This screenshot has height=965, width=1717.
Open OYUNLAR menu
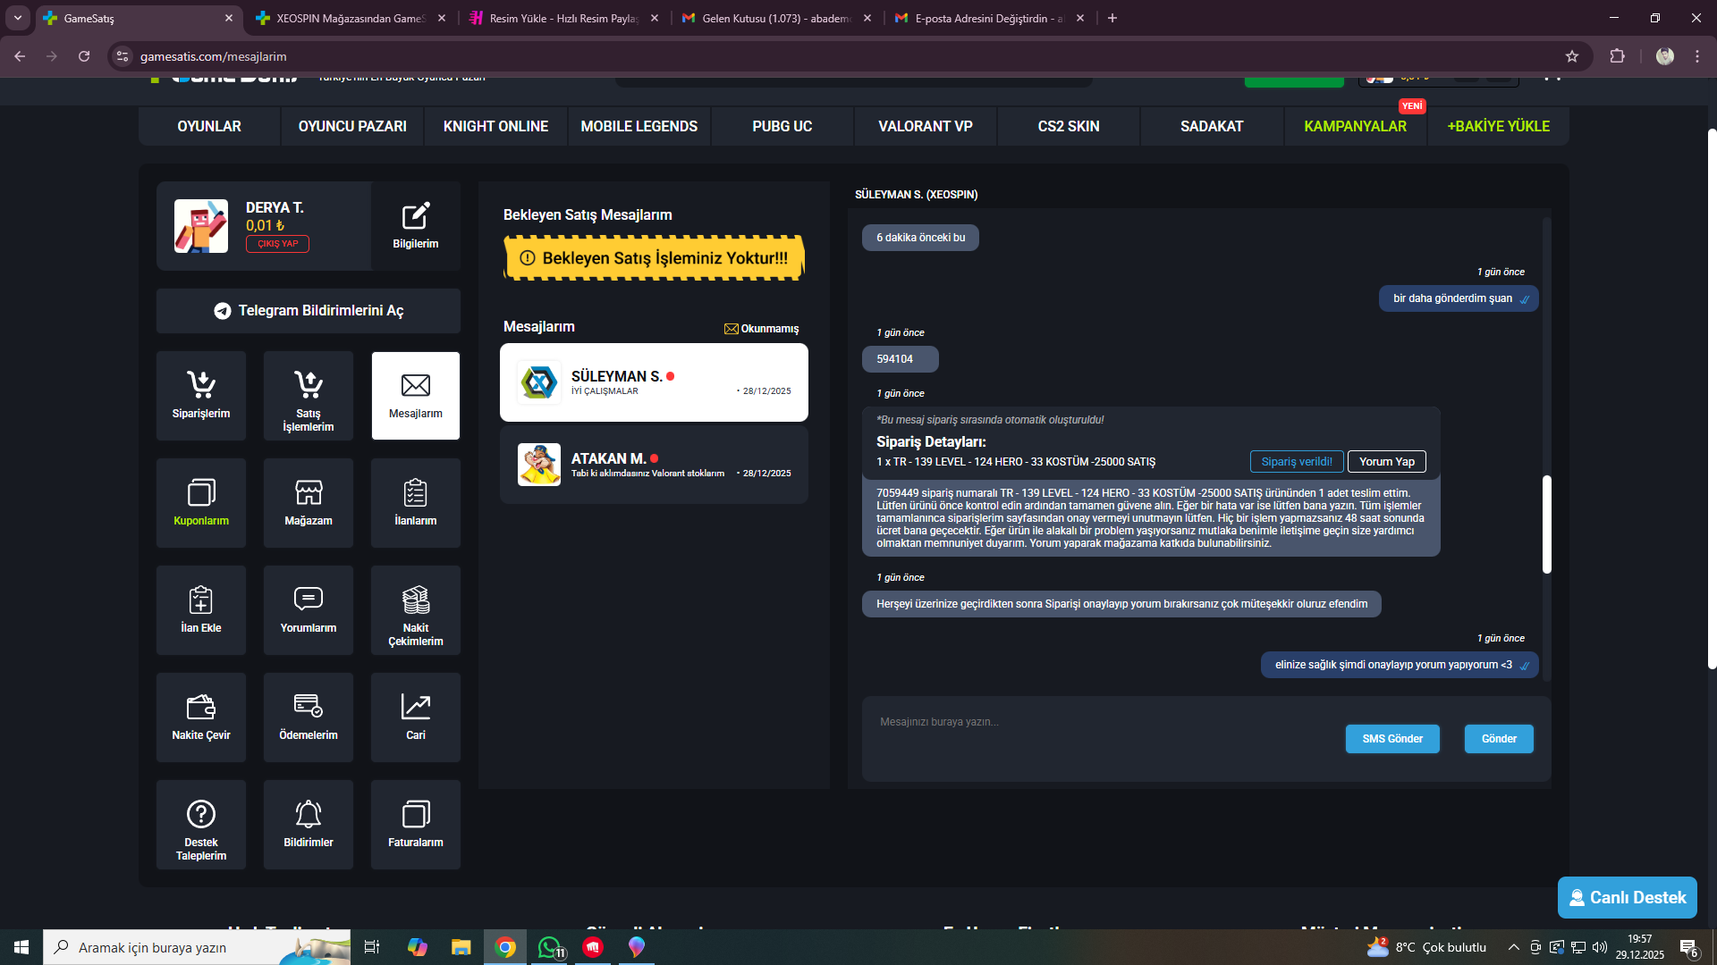coord(209,126)
